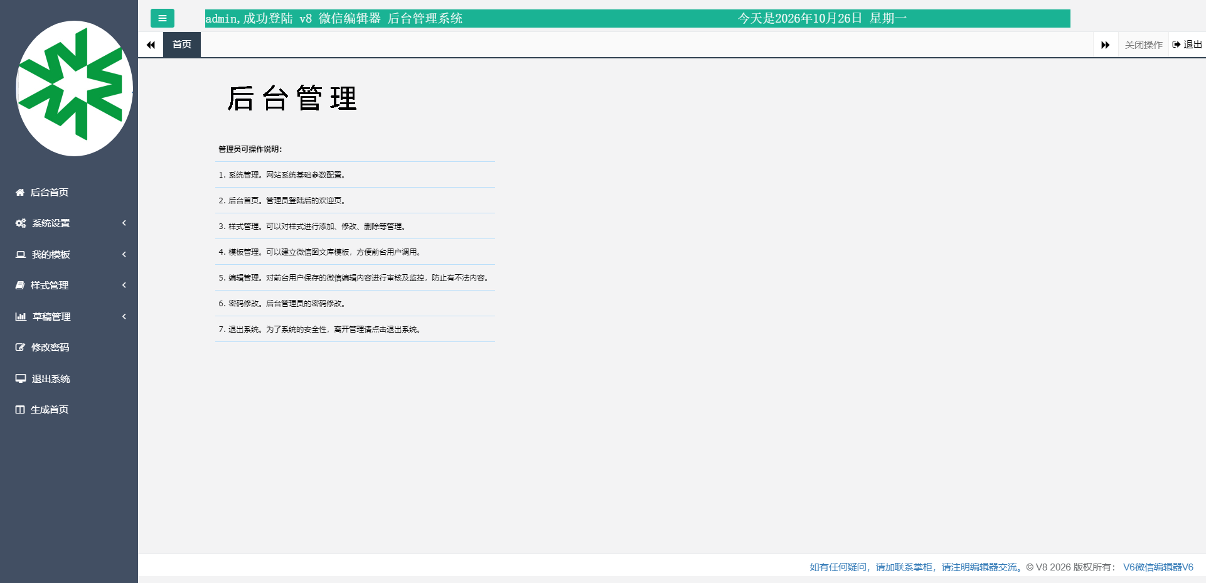Open 修改密码 menu item

pyautogui.click(x=69, y=348)
